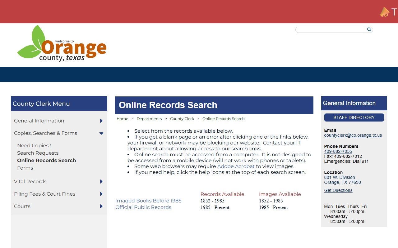Click the County Clerk Menu heading

41,104
